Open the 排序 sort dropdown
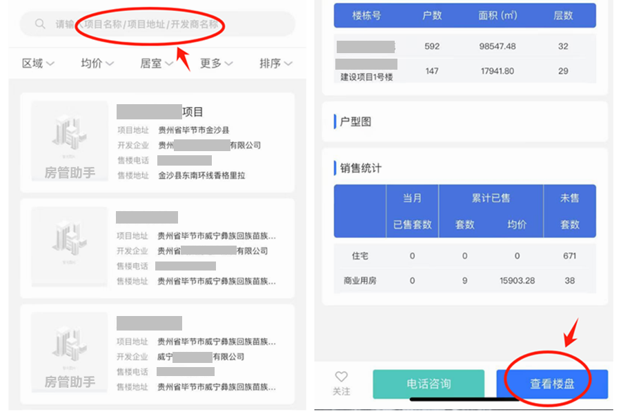Image resolution: width=621 pixels, height=414 pixels. (x=275, y=63)
